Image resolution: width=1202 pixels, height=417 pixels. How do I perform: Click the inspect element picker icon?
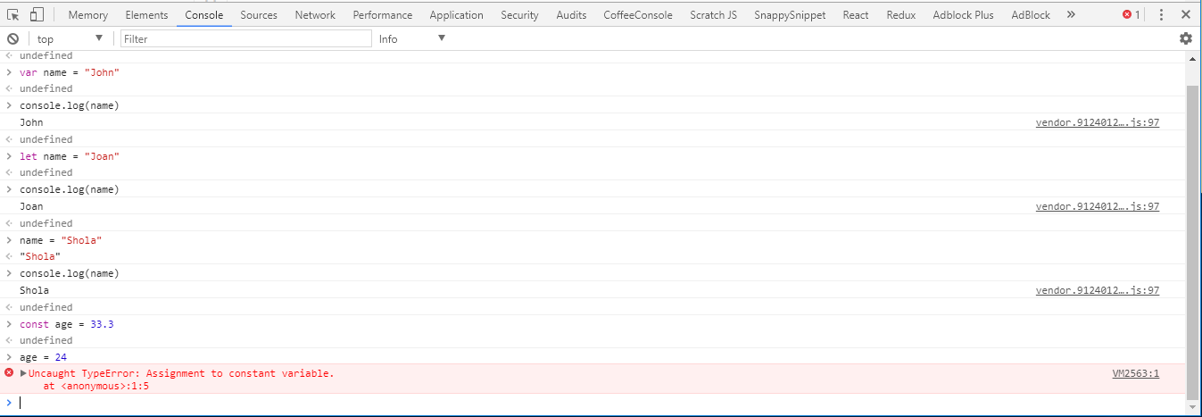pyautogui.click(x=13, y=14)
